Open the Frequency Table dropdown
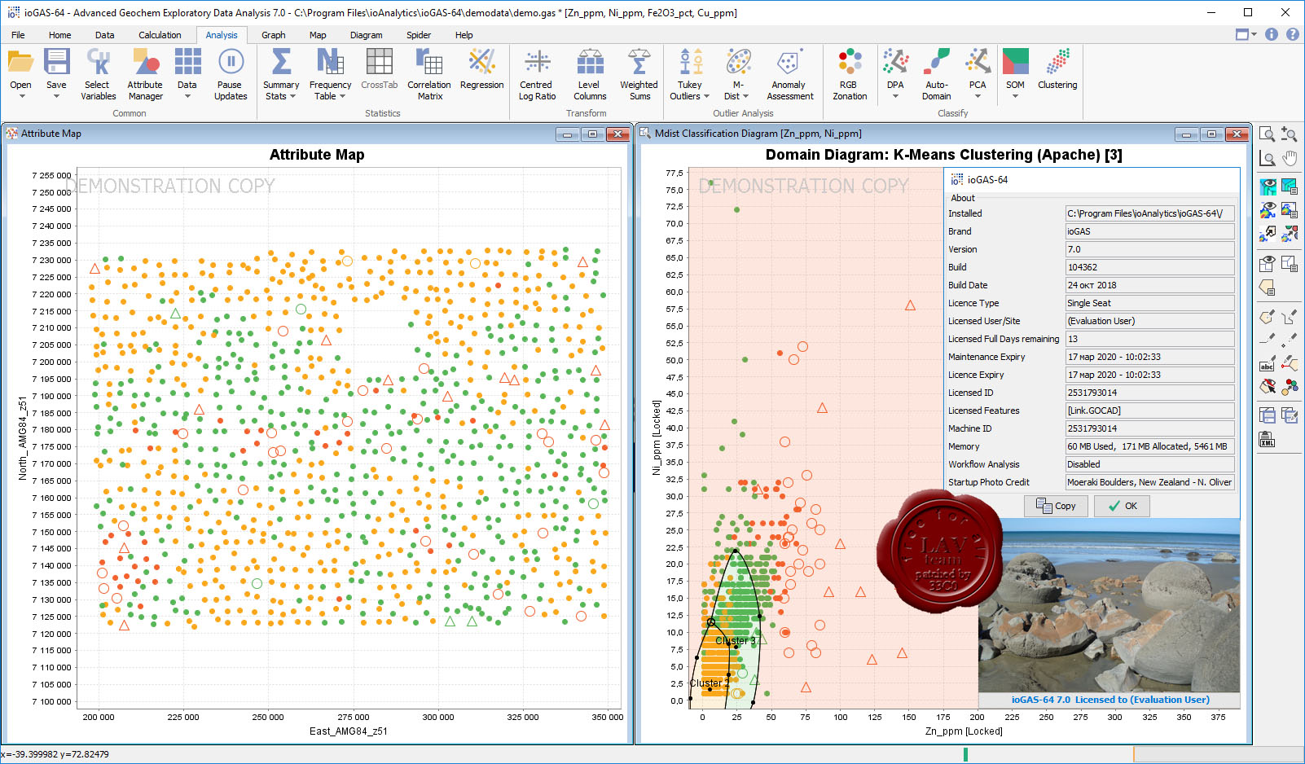This screenshot has height=764, width=1305. pos(342,96)
